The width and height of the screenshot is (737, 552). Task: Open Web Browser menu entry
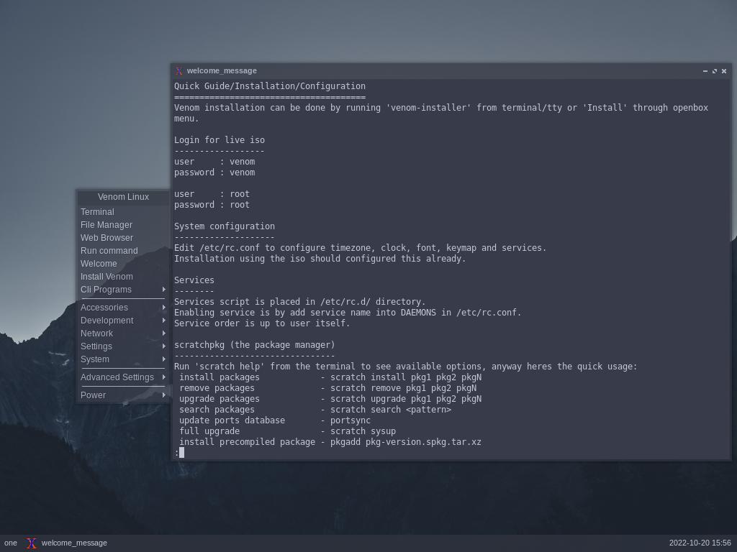click(x=122, y=237)
